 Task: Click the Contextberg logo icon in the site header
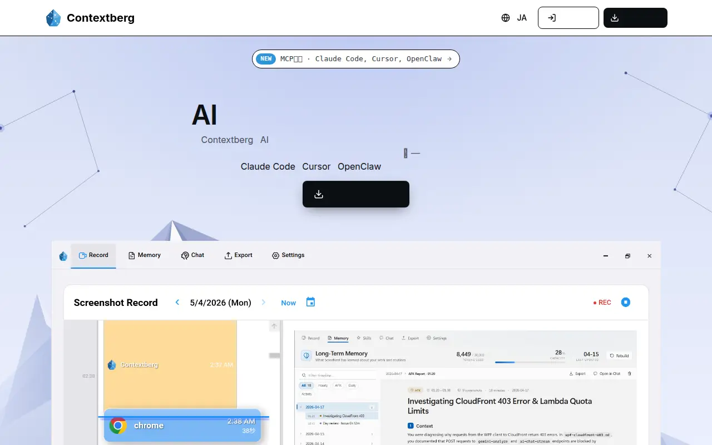53,18
